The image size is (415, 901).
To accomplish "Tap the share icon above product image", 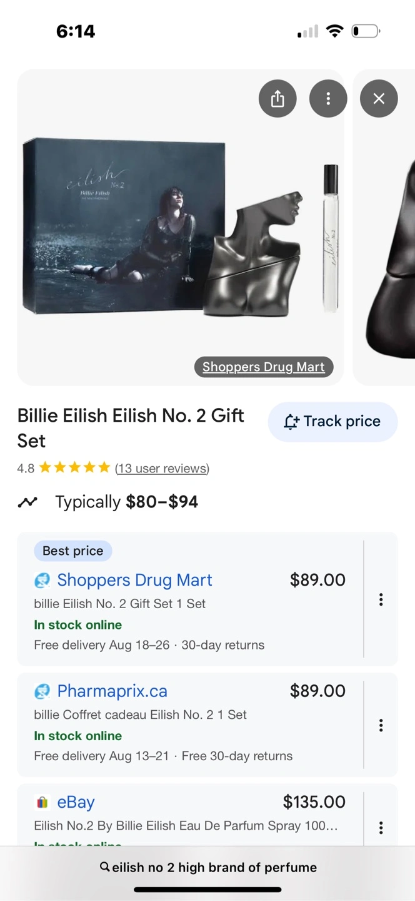I will pyautogui.click(x=277, y=99).
